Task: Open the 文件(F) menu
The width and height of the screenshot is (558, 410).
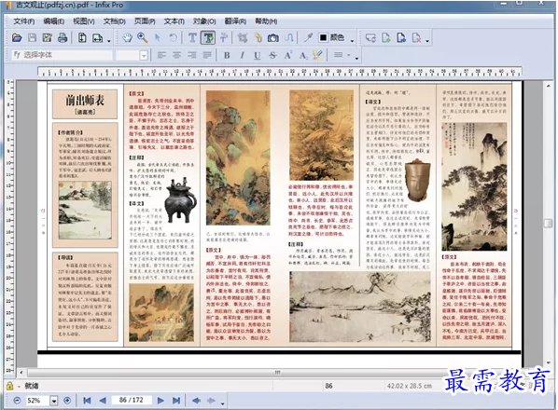Action: [x=24, y=21]
